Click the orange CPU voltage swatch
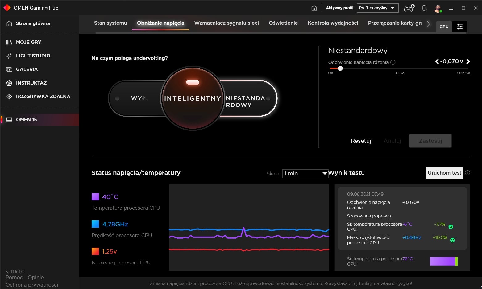This screenshot has height=289, width=482. click(95, 251)
